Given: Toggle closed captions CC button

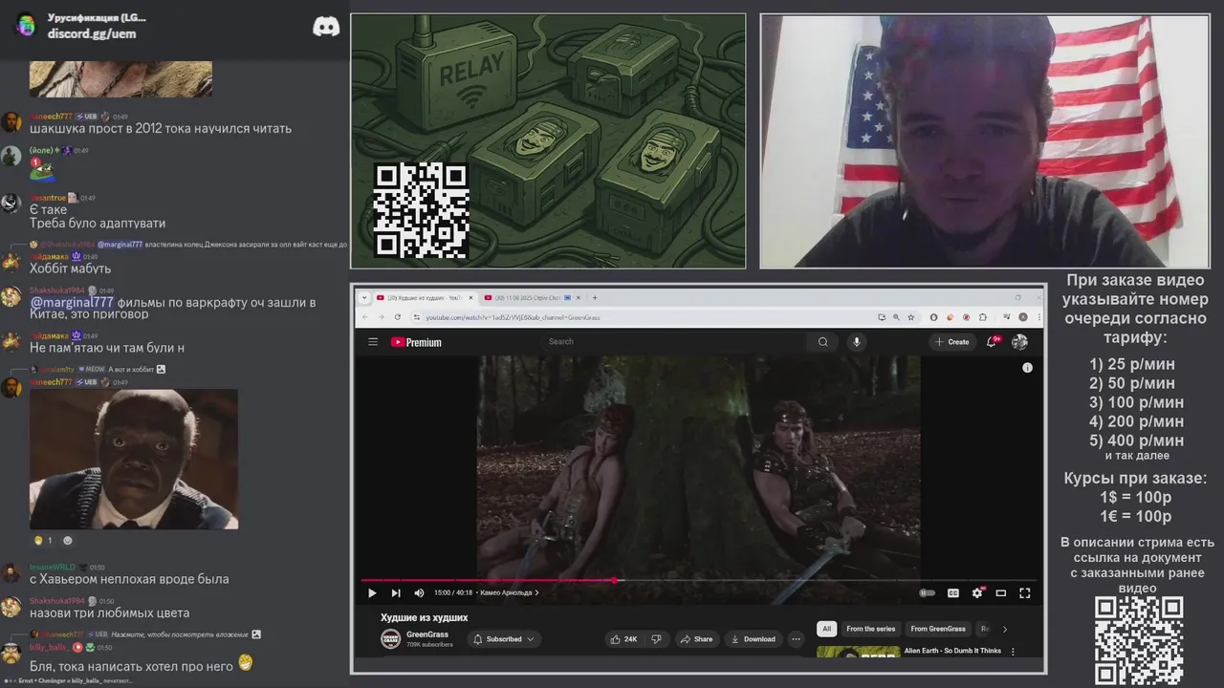Looking at the screenshot, I should click(953, 592).
